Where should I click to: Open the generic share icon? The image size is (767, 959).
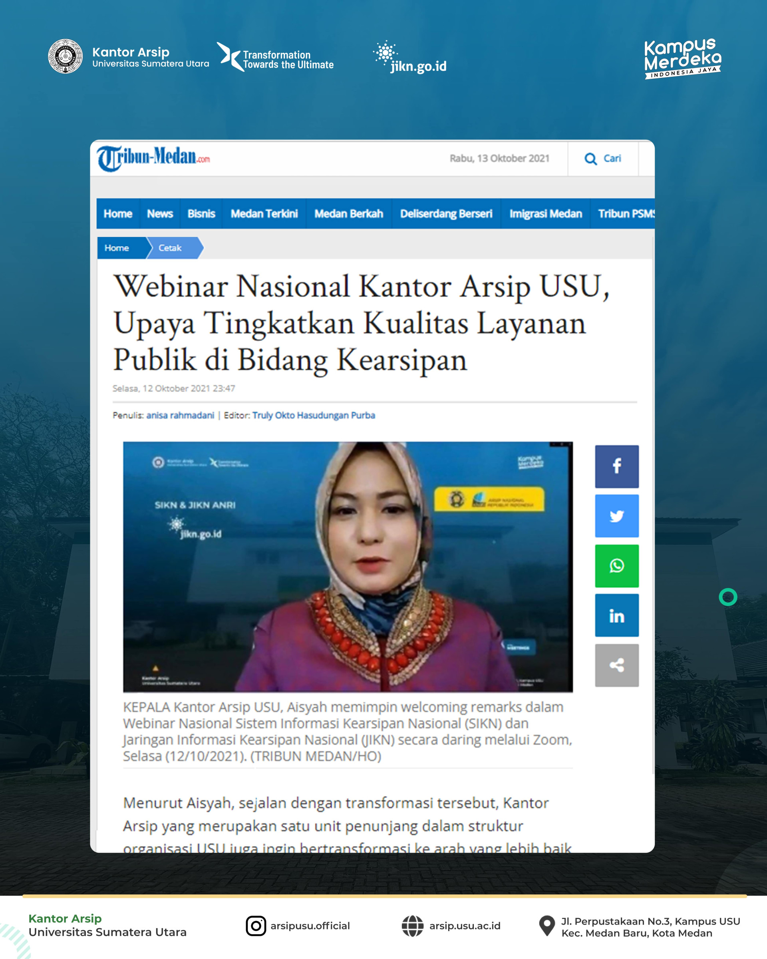616,665
